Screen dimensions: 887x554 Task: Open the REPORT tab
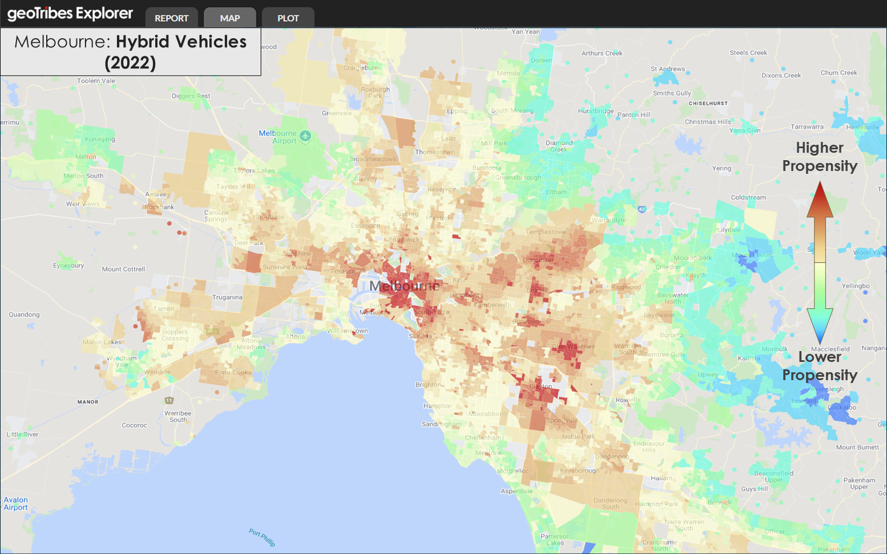click(x=171, y=18)
